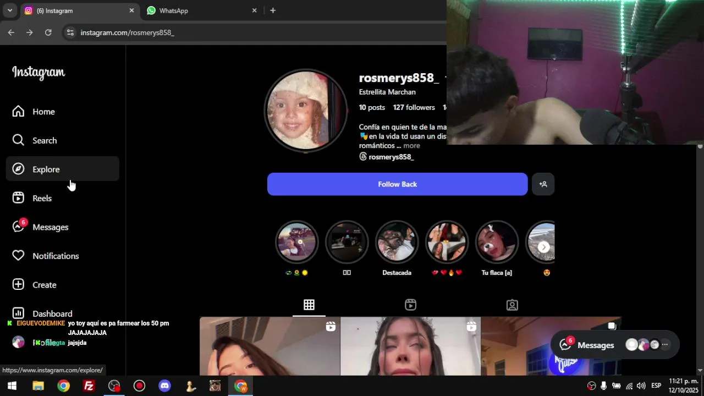
Task: Switch to the tagged photos tab
Action: coord(512,305)
